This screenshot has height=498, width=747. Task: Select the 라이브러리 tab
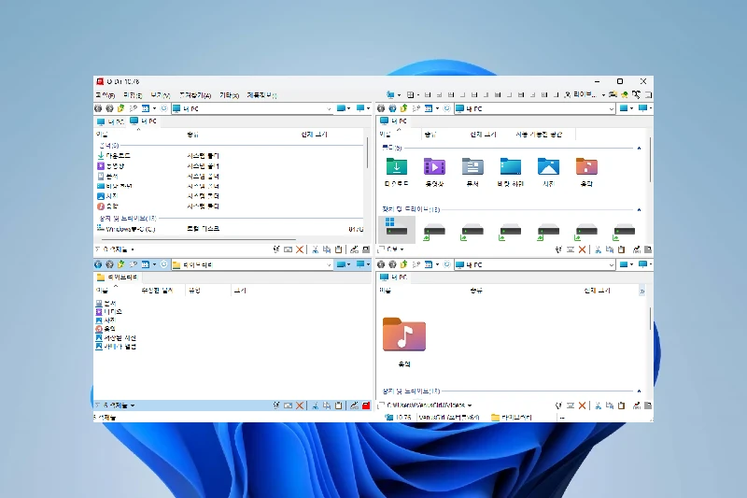tap(118, 277)
